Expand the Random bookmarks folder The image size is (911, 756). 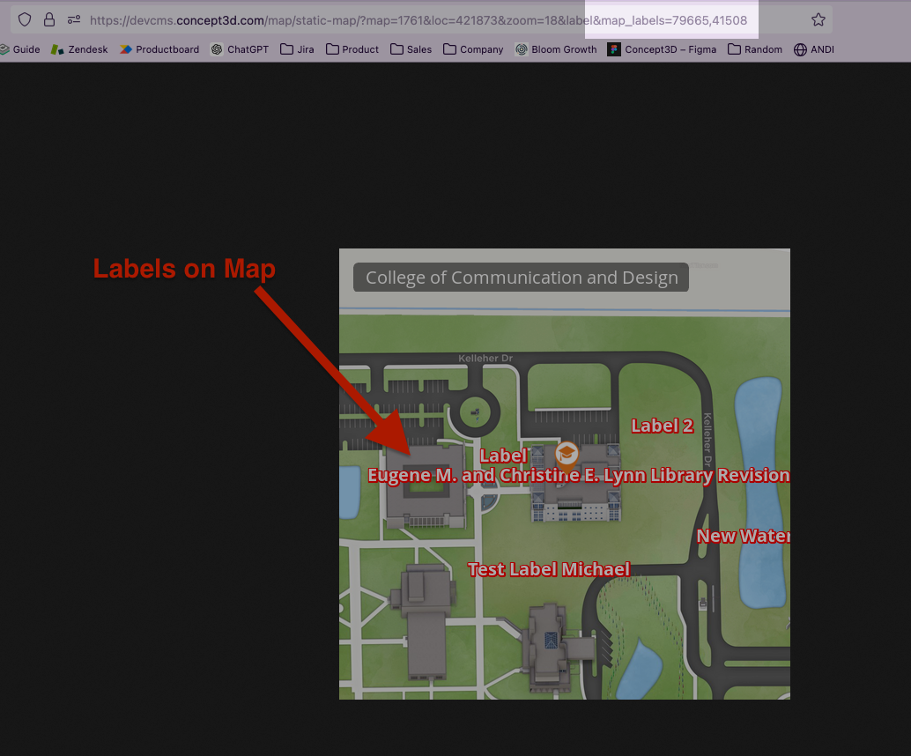(755, 49)
